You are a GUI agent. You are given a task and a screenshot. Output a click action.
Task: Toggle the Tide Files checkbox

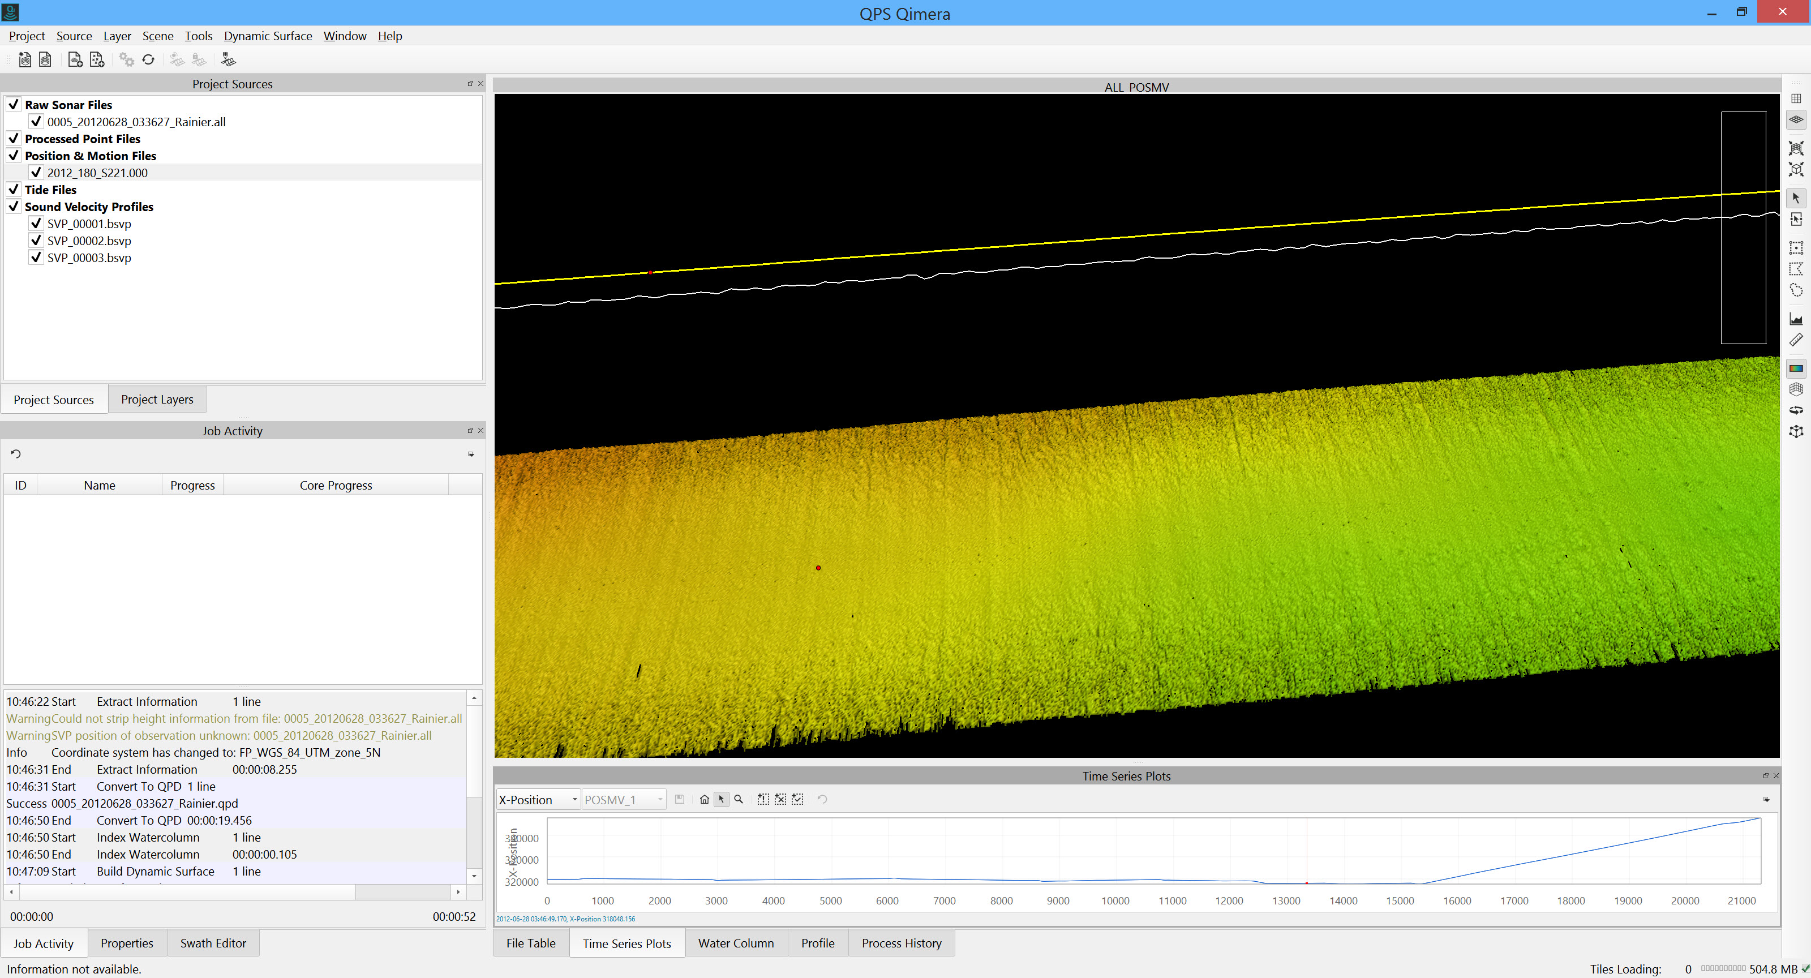[x=14, y=189]
